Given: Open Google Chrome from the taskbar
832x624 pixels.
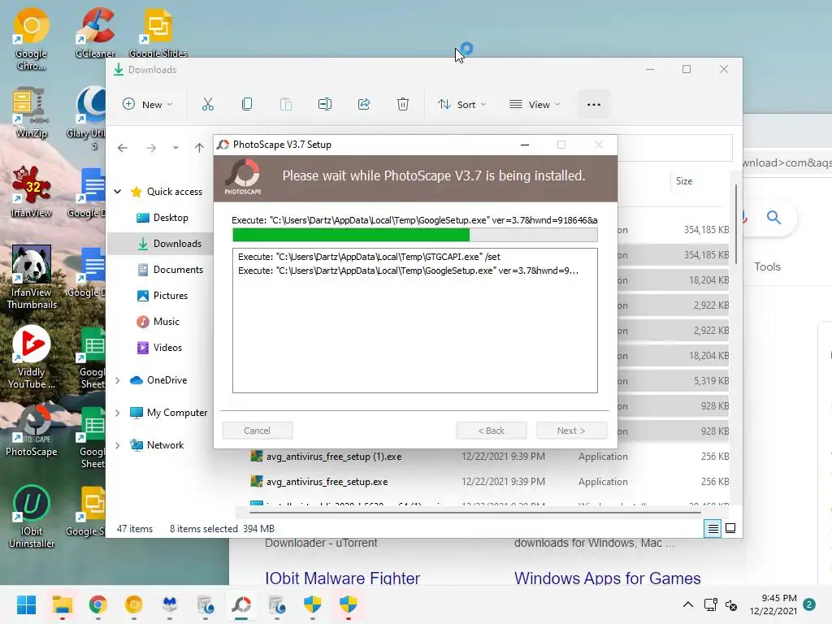Looking at the screenshot, I should (97, 604).
